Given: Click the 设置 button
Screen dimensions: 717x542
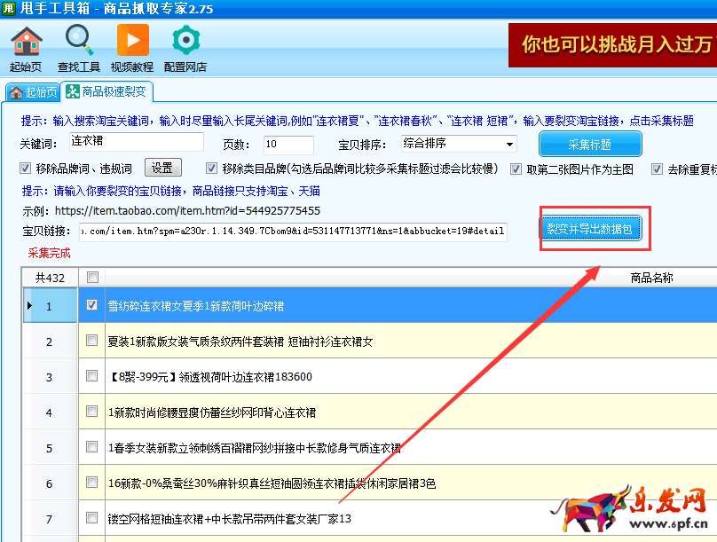Looking at the screenshot, I should (x=161, y=168).
